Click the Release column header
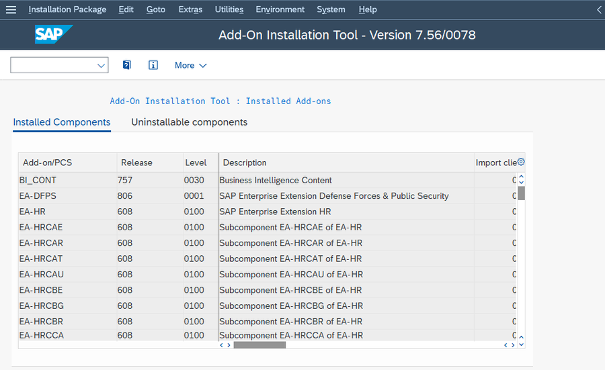 [x=150, y=163]
